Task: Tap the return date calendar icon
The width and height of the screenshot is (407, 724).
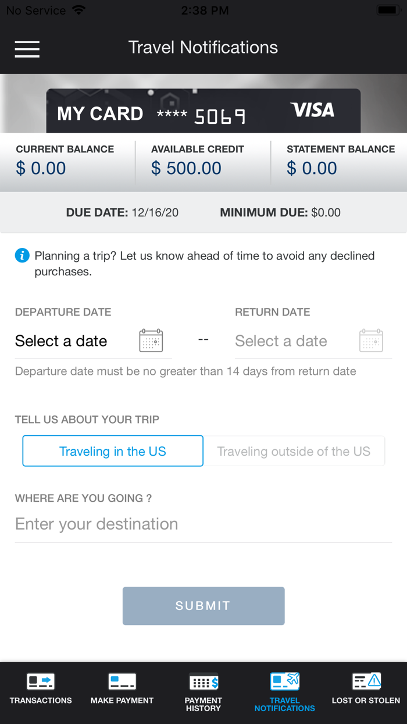Action: tap(371, 340)
